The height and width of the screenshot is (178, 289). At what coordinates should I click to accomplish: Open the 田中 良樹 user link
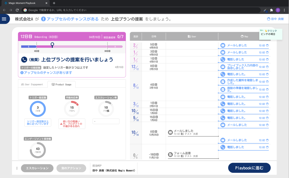point(275,19)
